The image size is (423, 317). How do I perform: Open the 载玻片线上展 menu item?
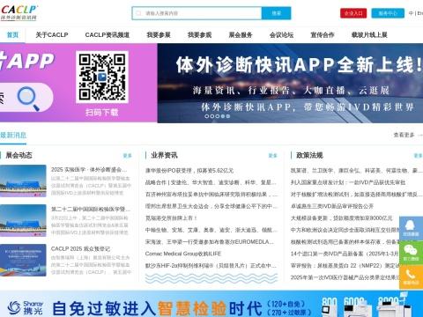369,35
